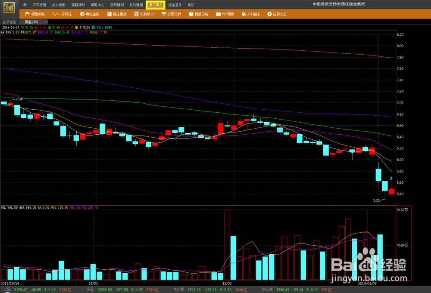Click the 11/01 date axis label
431x293 pixels.
click(93, 283)
